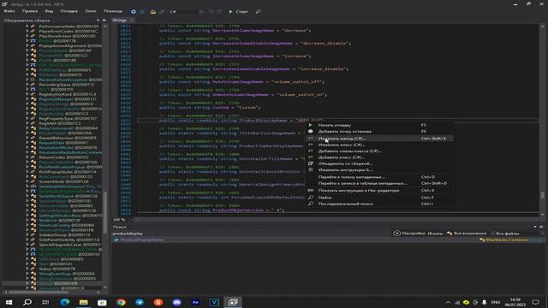Screen dimensions: 548x308
Task: Choose Изменить инструкции IL in context menu
Action: tap(380, 169)
